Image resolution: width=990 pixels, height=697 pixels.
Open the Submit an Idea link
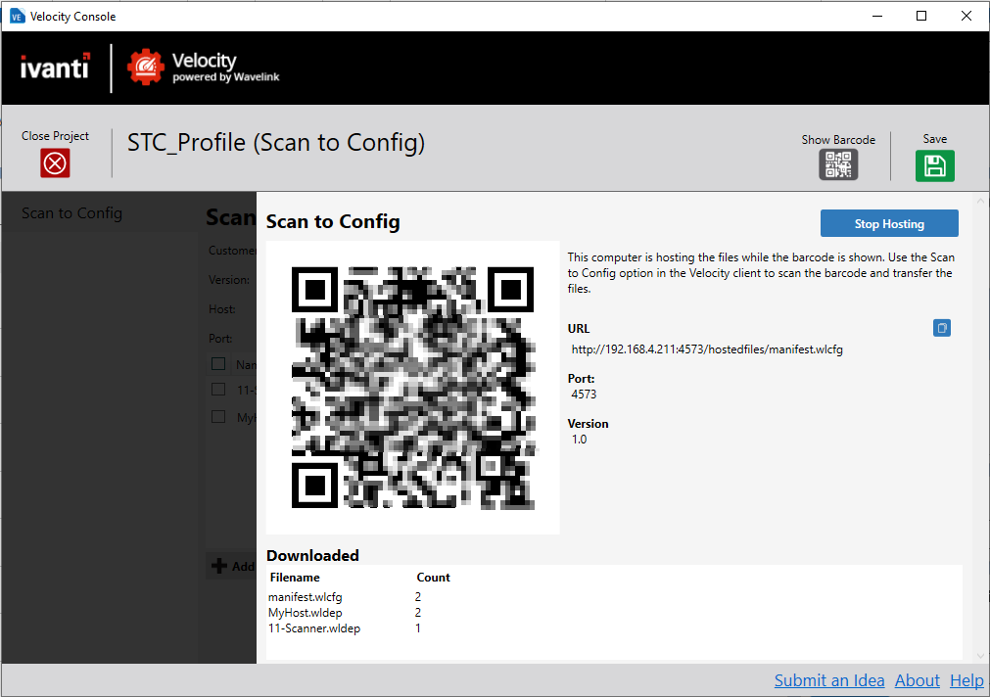[x=828, y=680]
